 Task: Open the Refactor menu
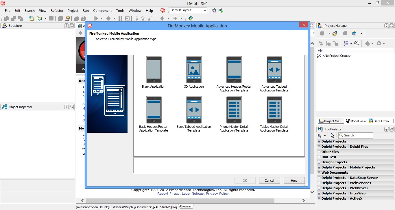[57, 11]
